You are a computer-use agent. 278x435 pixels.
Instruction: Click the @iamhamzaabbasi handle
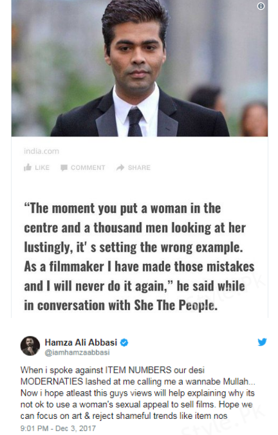tap(77, 353)
